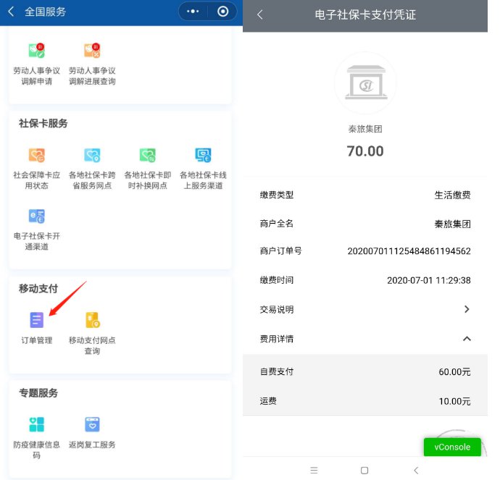Open the 社会保障卡应用状态 service icon

pos(37,156)
